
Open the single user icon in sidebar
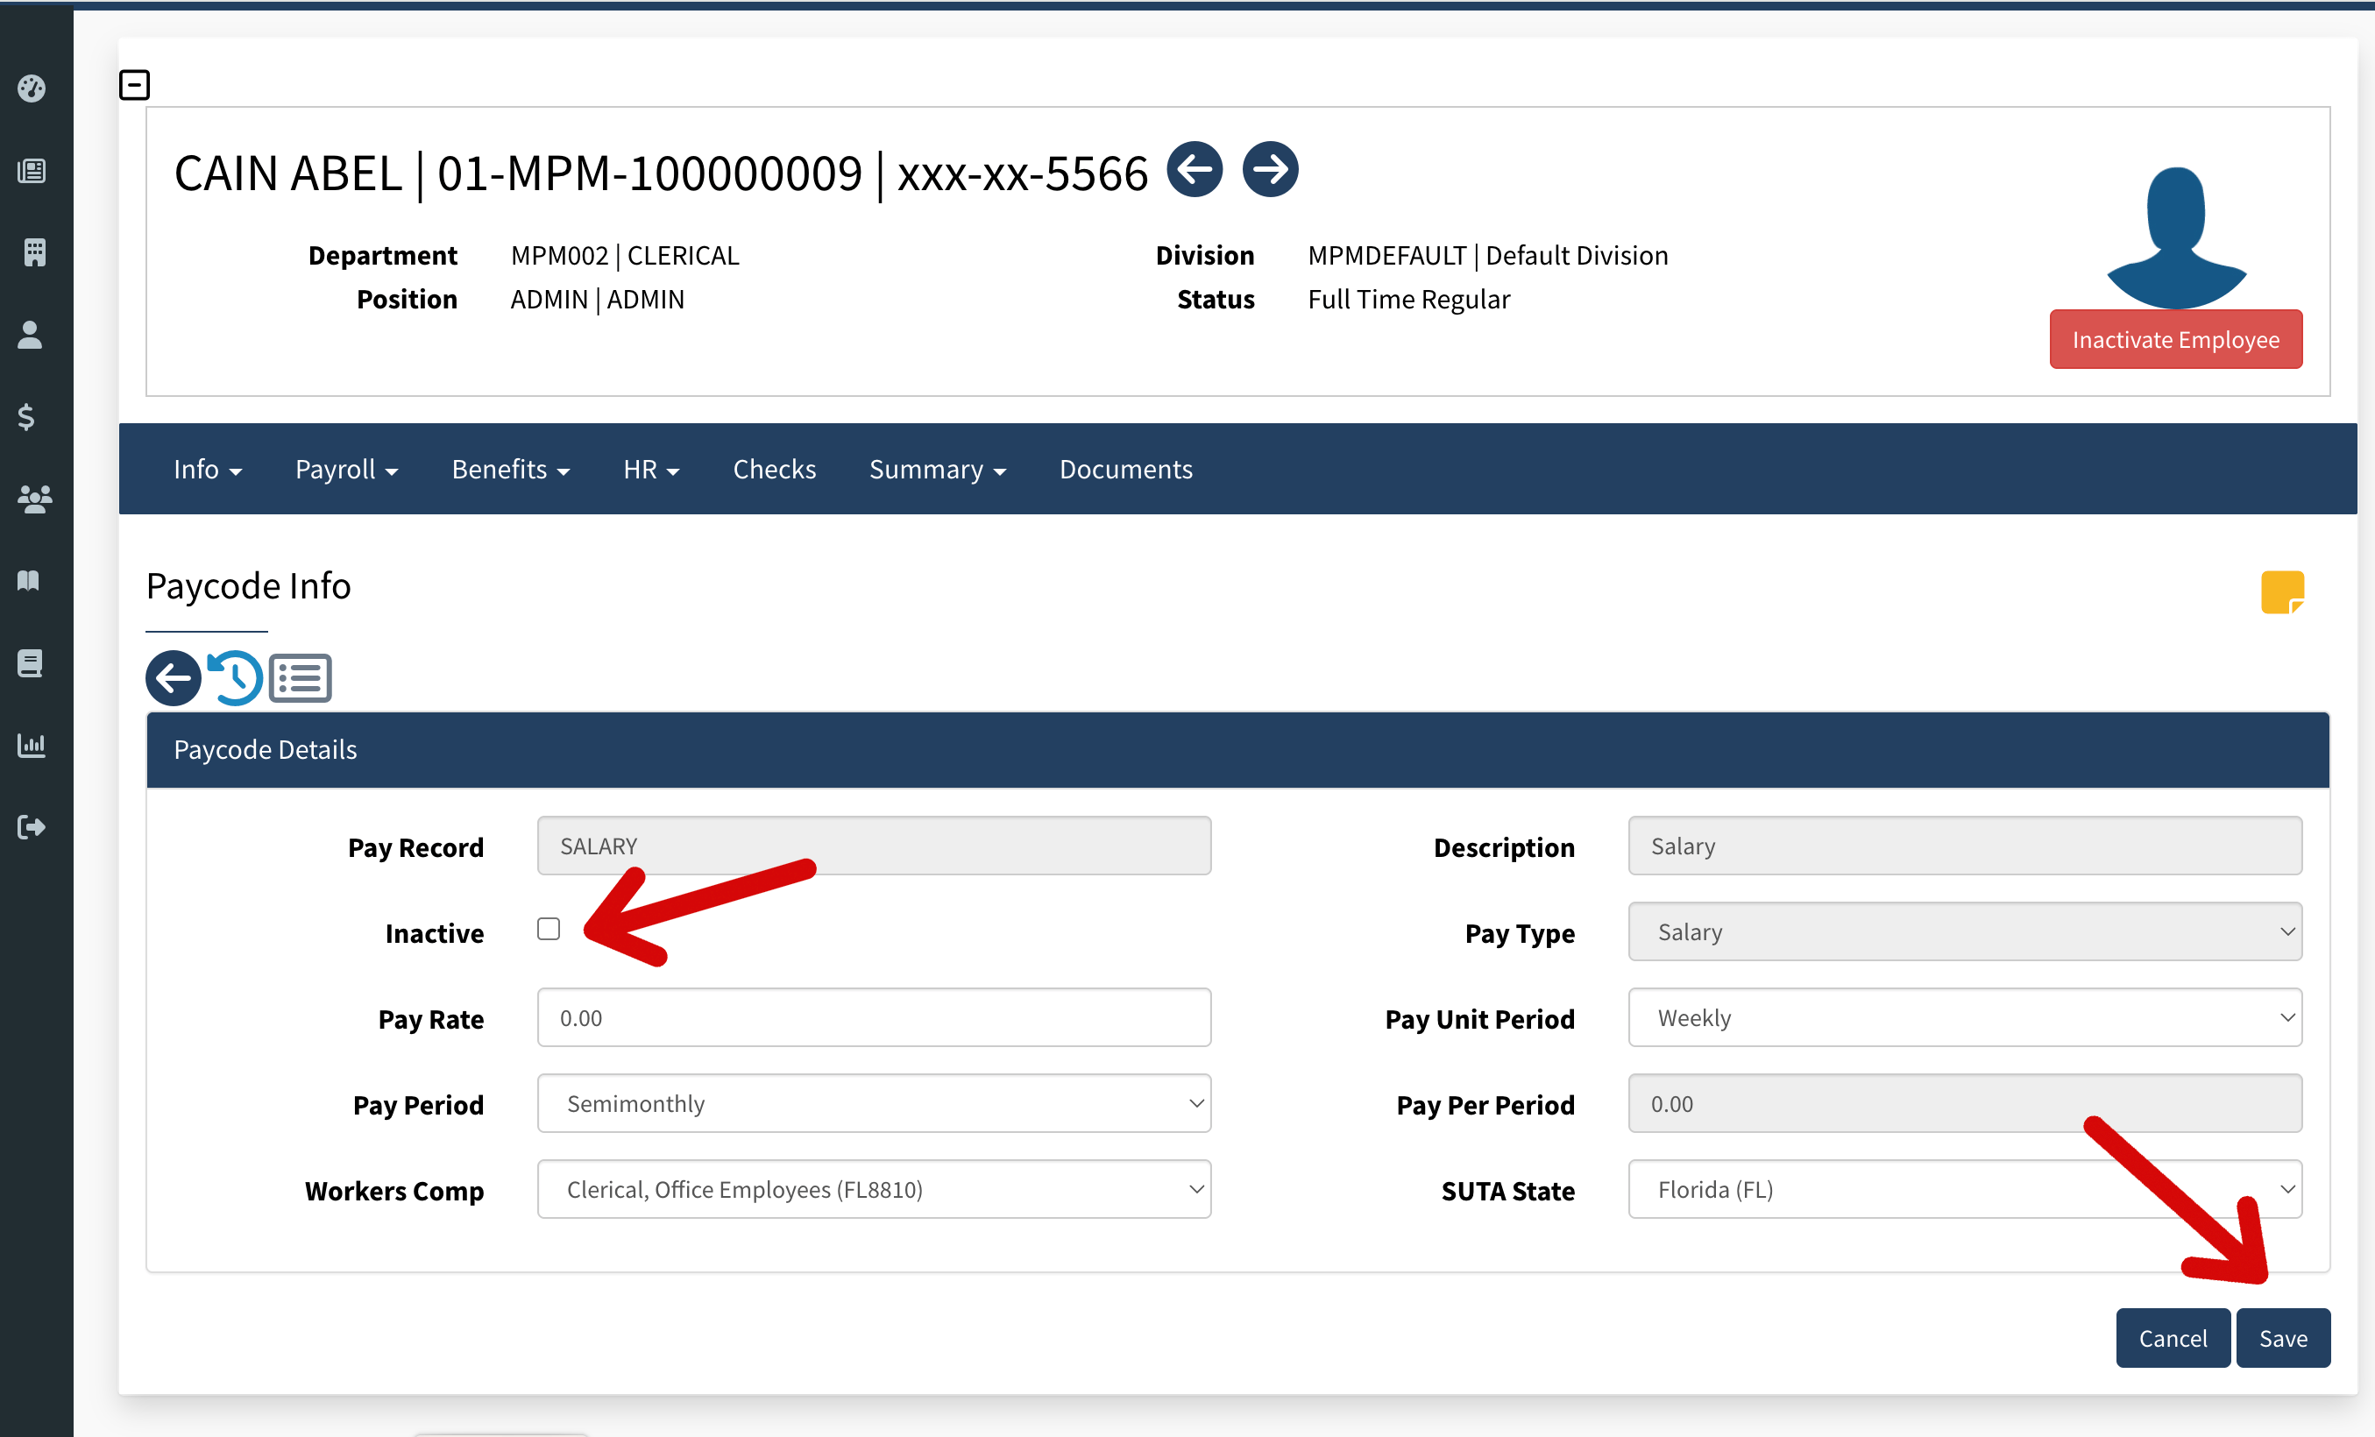[x=31, y=335]
